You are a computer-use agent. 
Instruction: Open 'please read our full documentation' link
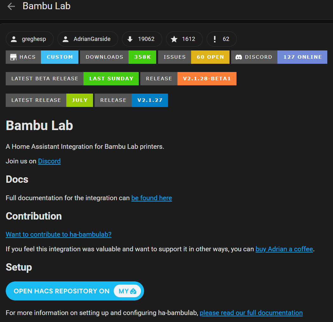tap(251, 313)
